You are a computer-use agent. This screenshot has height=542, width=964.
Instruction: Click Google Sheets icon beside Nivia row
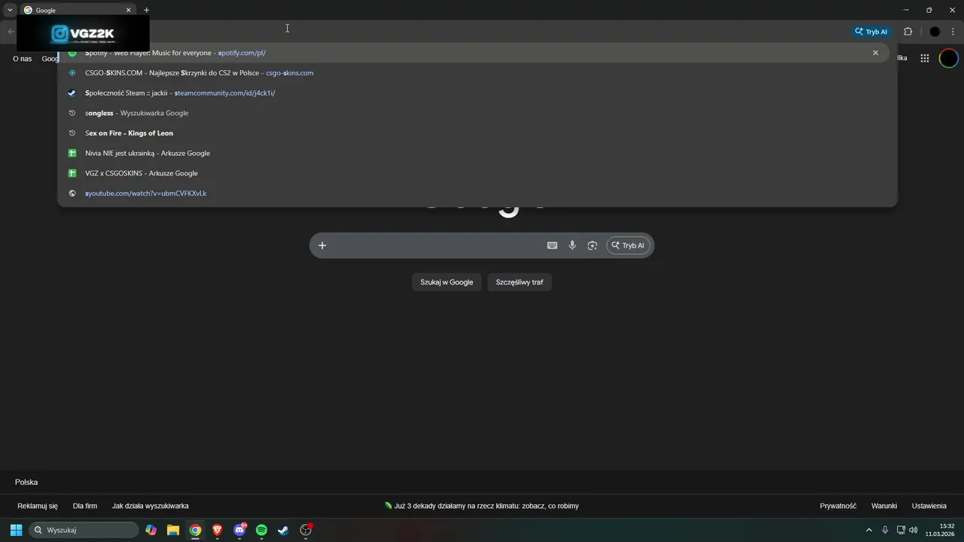pyautogui.click(x=72, y=153)
